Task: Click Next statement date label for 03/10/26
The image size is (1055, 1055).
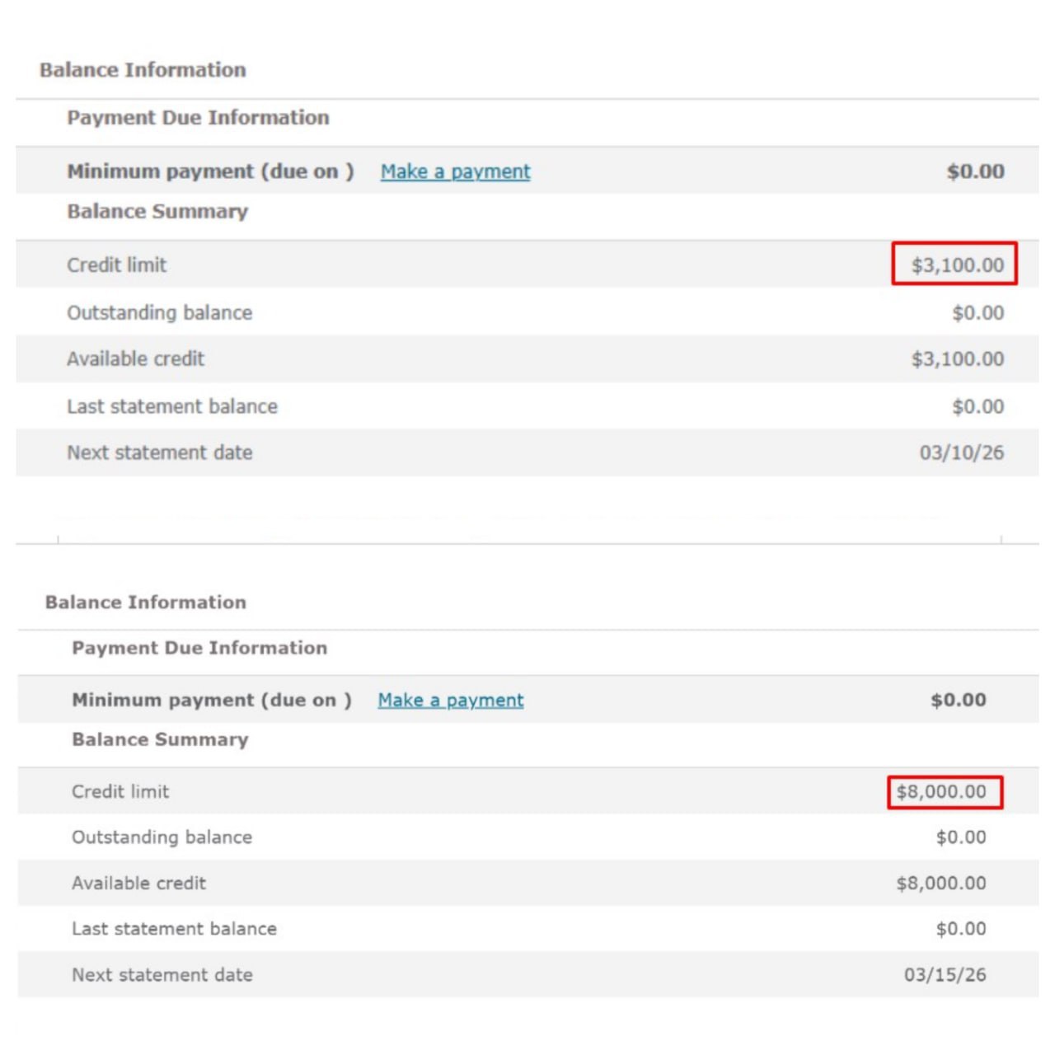Action: pos(160,452)
